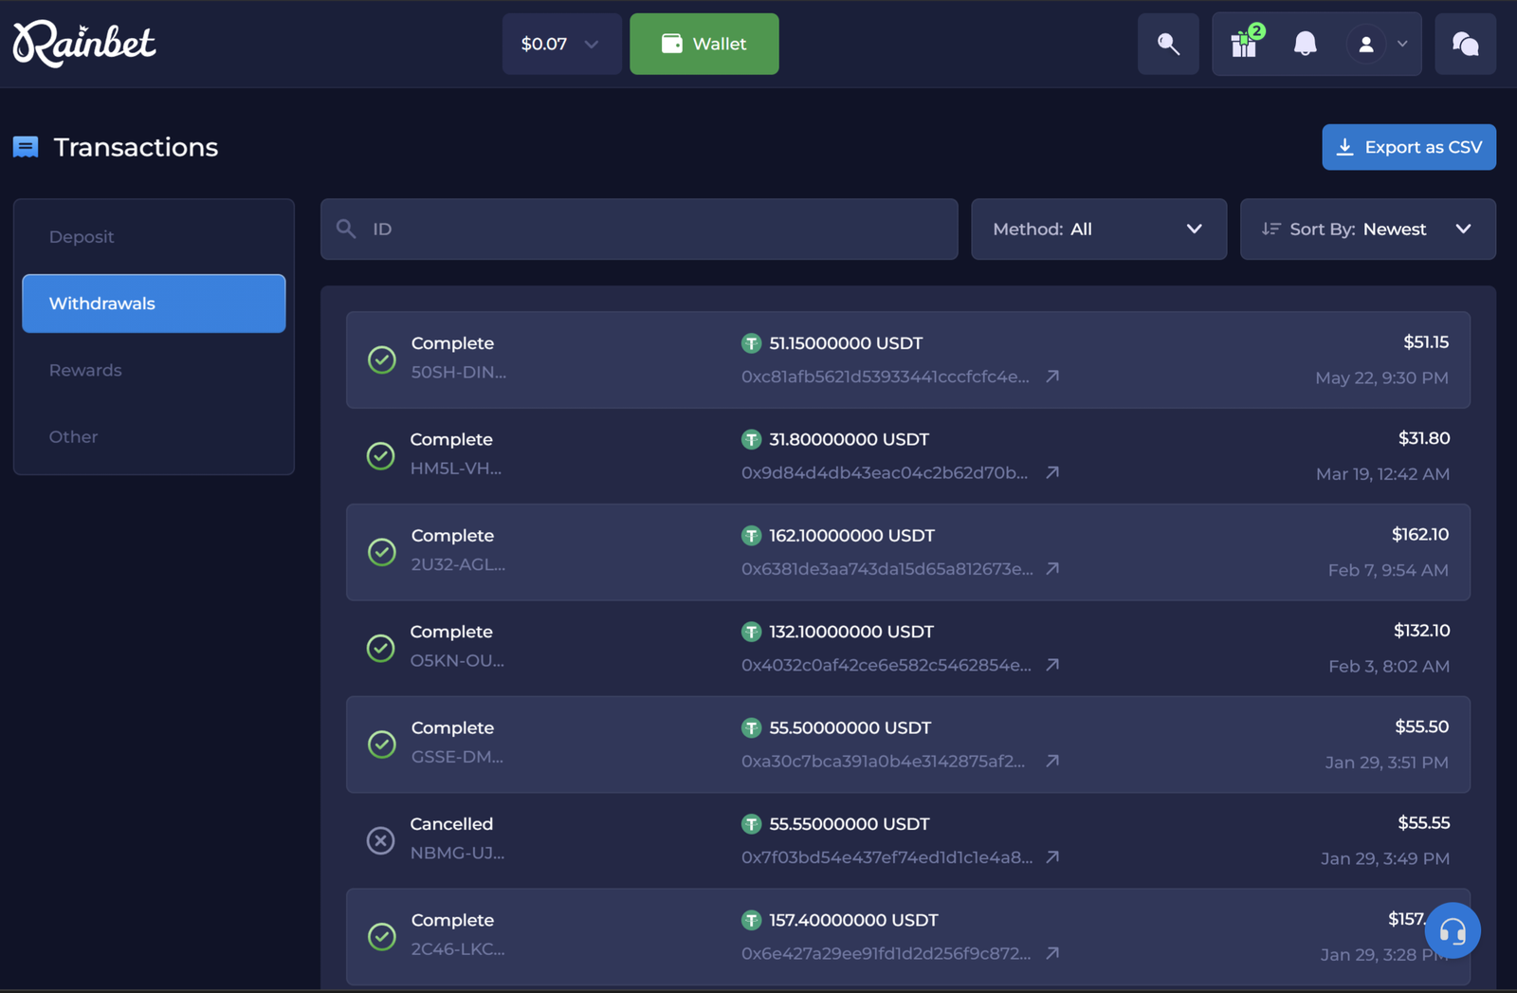Open explorer link for 51.15 USDT transaction

click(1052, 377)
